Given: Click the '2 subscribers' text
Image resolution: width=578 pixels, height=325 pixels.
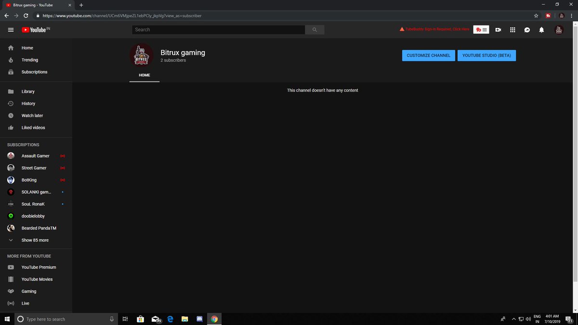Looking at the screenshot, I should click(173, 61).
